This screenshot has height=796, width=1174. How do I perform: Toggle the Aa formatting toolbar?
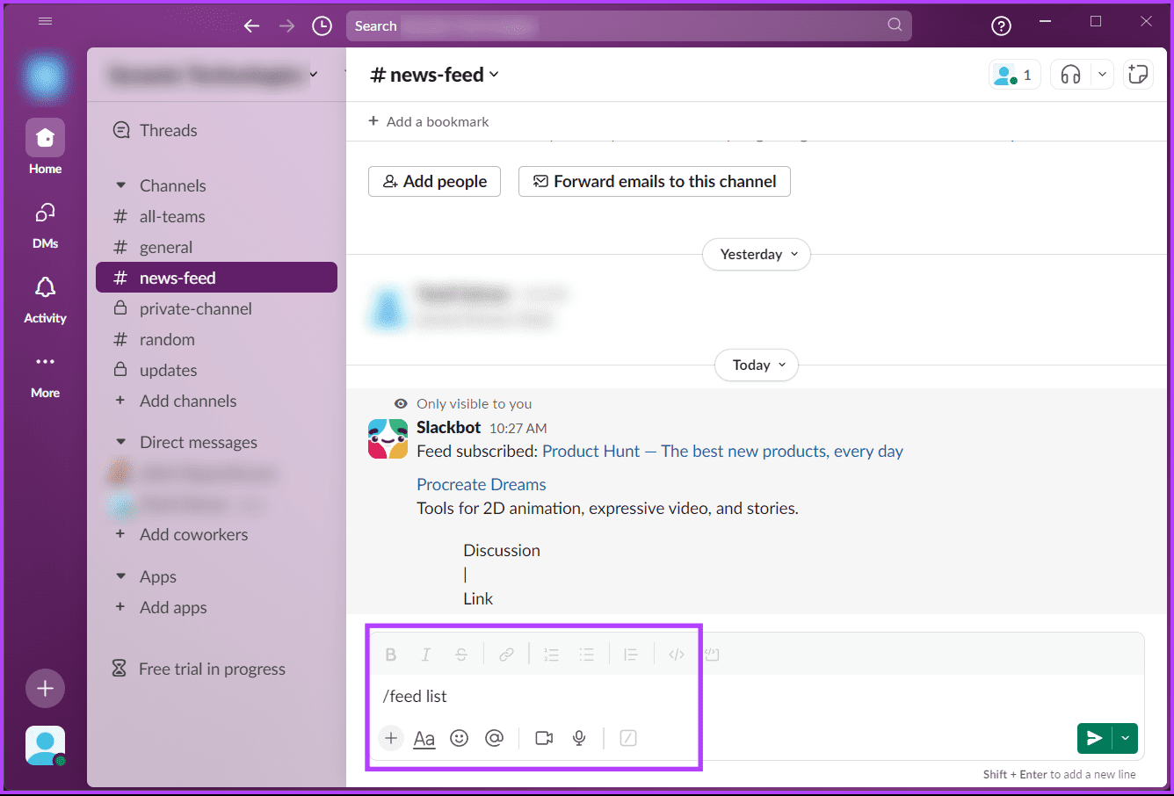coord(424,738)
